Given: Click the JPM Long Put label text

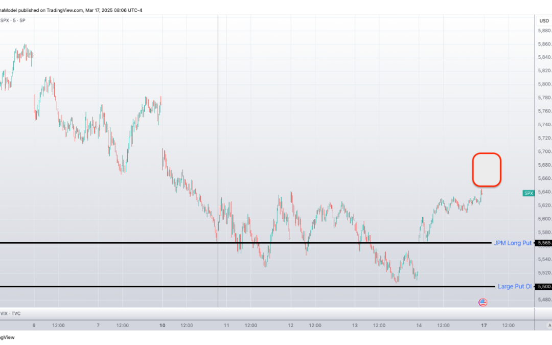Looking at the screenshot, I should [512, 243].
